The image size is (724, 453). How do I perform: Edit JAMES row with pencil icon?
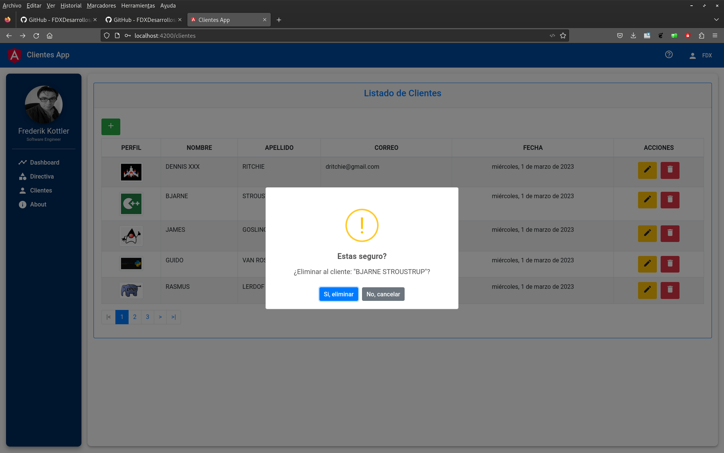(x=647, y=233)
